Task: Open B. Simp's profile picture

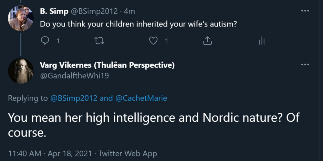Action: (x=21, y=18)
